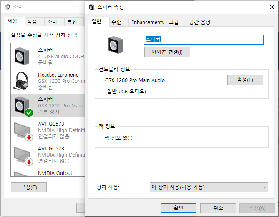This screenshot has height=217, width=279.
Task: Click the 스피커 device name input field
Action: coord(204,40)
